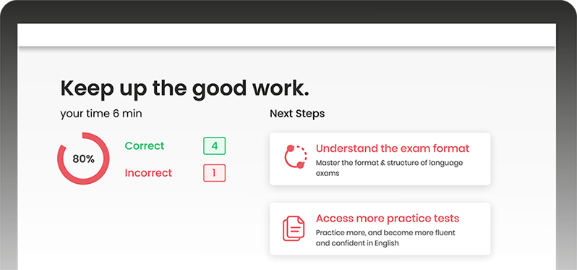Click the Understand the exam format card
Image resolution: width=577 pixels, height=270 pixels.
coord(380,159)
